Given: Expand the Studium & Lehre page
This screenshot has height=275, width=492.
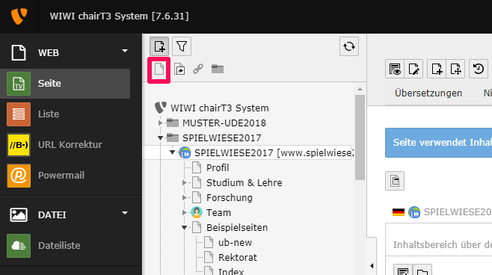Looking at the screenshot, I should click(185, 183).
